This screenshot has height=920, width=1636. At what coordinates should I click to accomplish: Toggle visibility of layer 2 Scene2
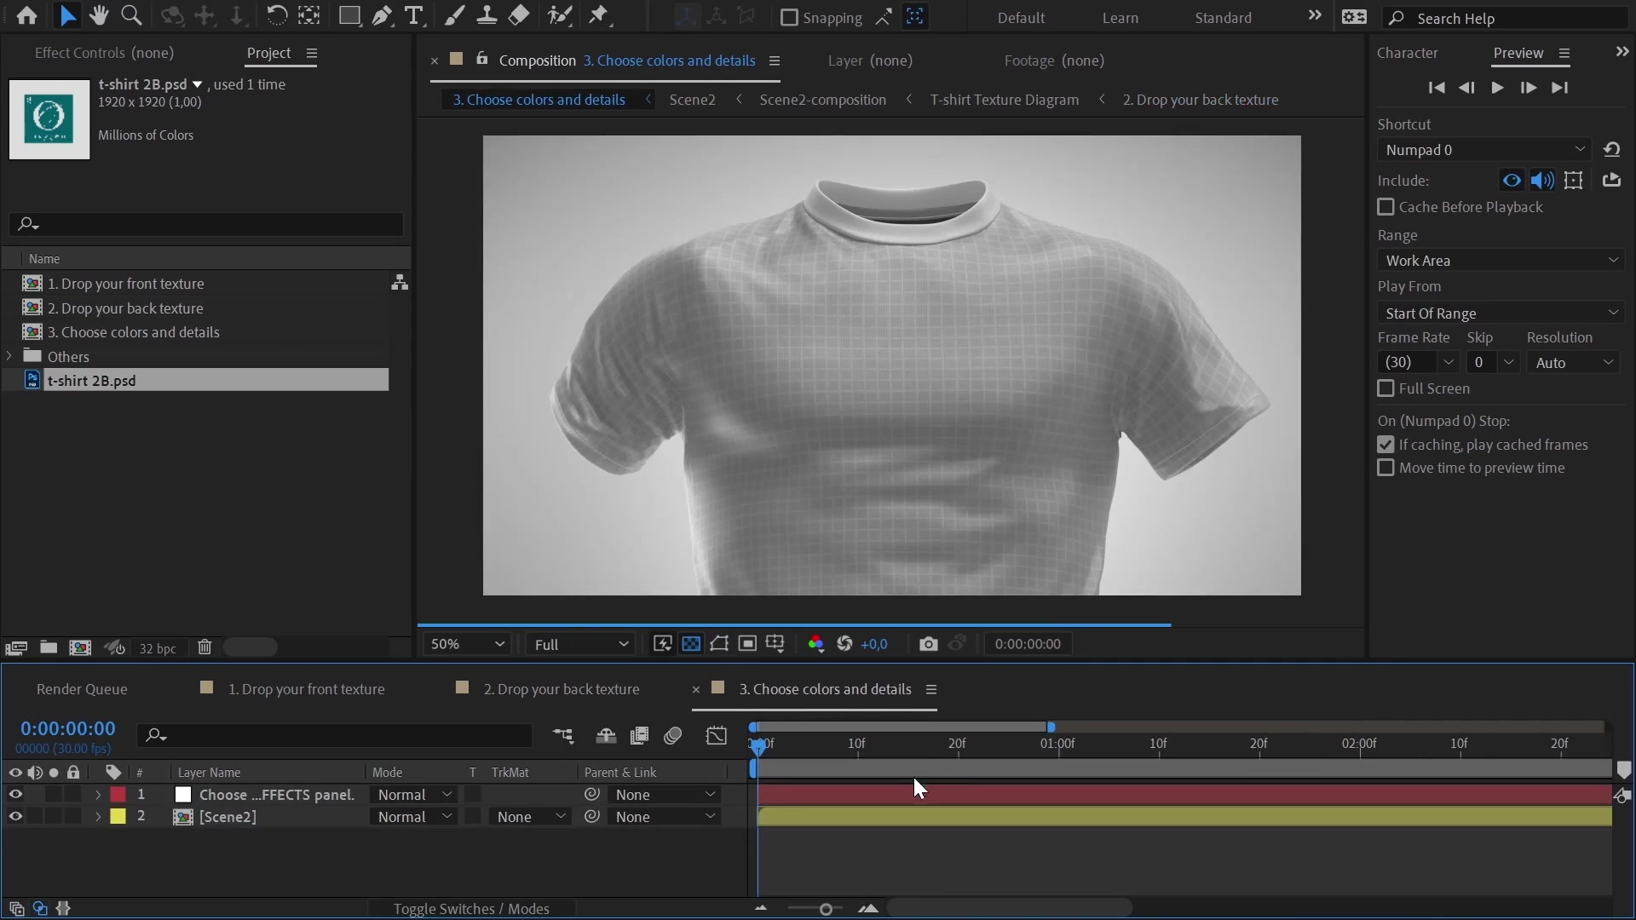pyautogui.click(x=15, y=817)
